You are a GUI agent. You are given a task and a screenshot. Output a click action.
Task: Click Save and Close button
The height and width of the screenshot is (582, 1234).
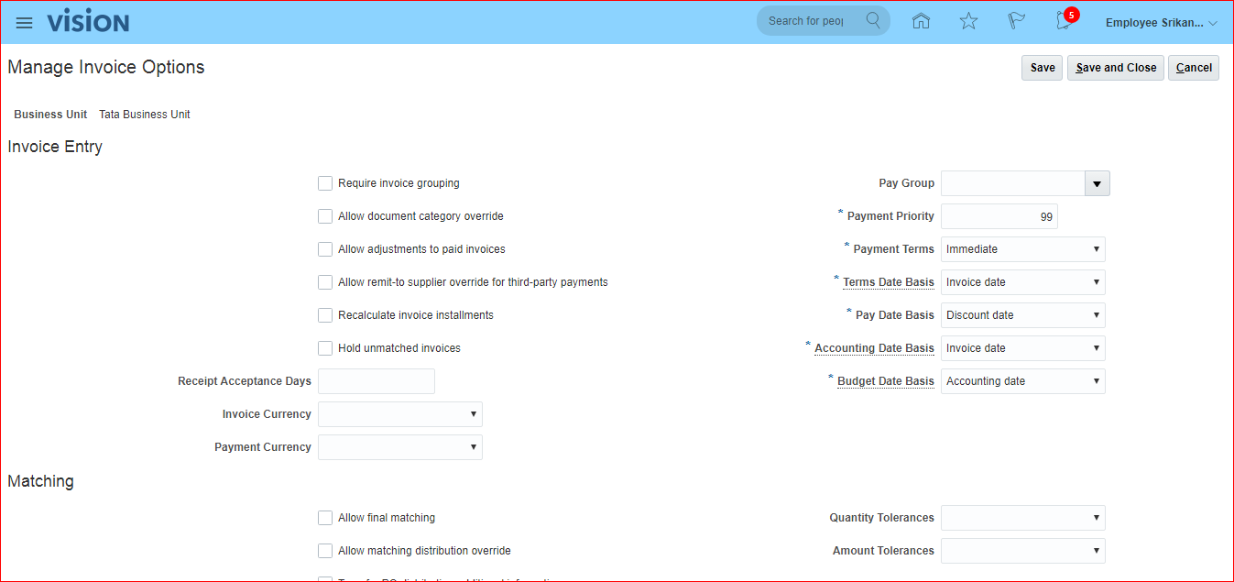[x=1115, y=68]
